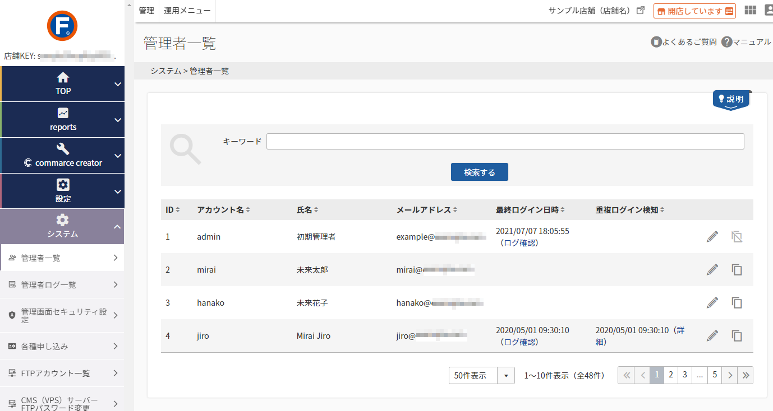Screen dimensions: 773x411
Task: Go to next page arrow
Action: pyautogui.click(x=729, y=375)
